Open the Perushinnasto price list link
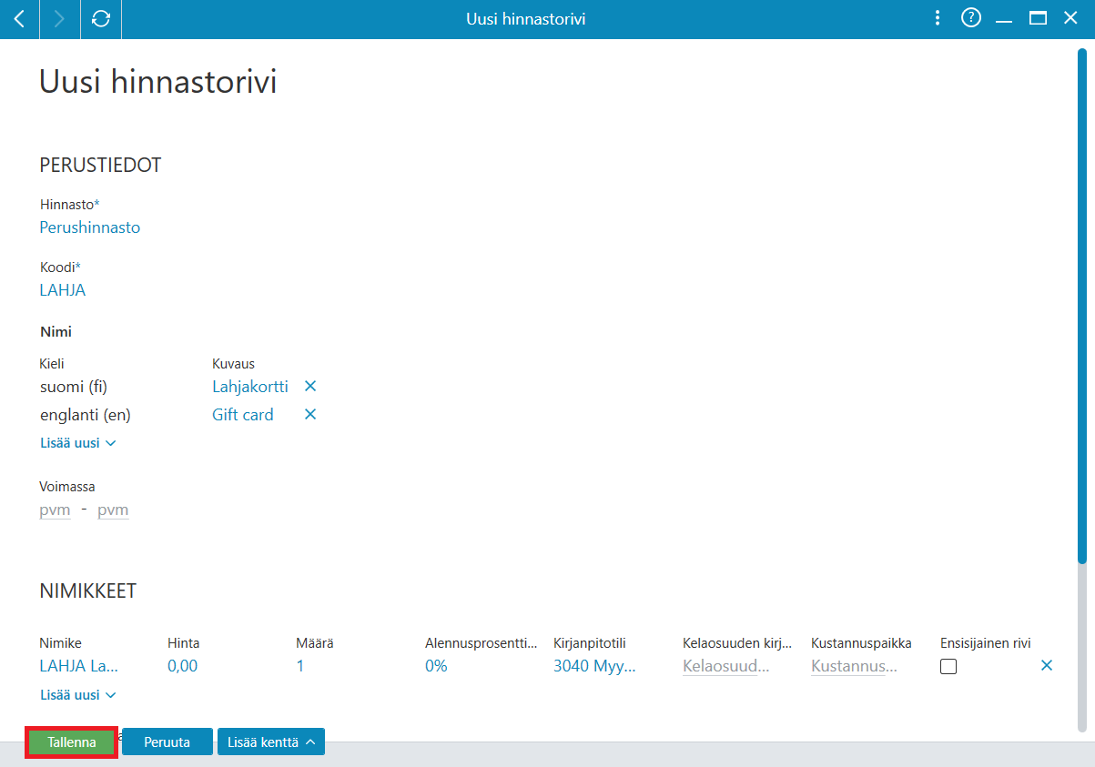The height and width of the screenshot is (767, 1095). tap(90, 227)
